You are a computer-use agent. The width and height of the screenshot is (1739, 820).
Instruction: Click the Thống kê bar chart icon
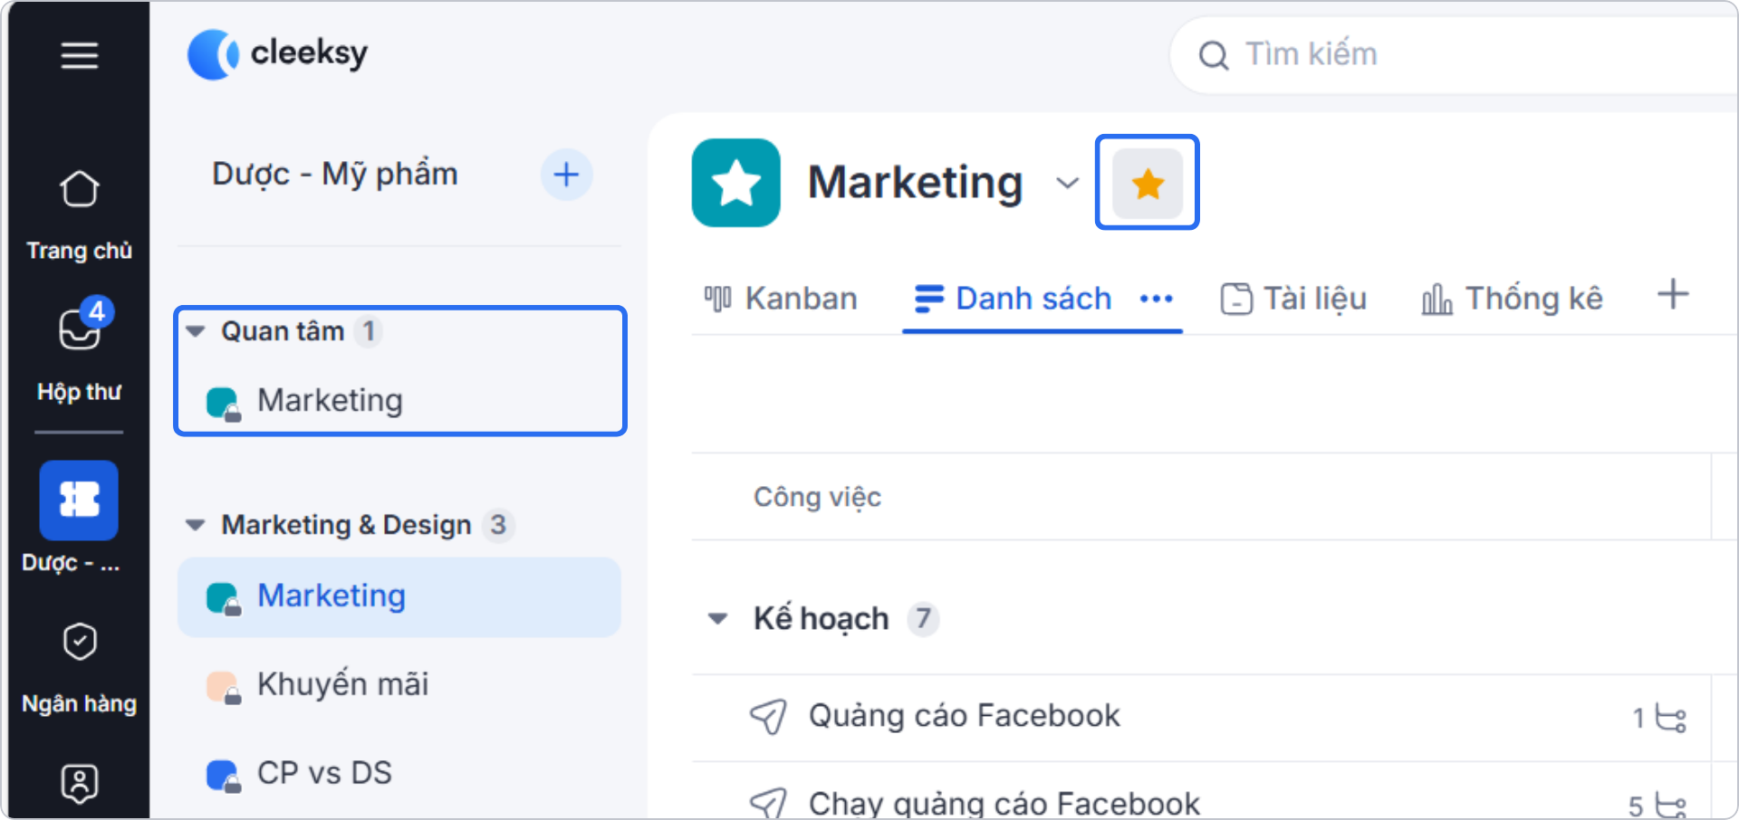click(x=1436, y=299)
